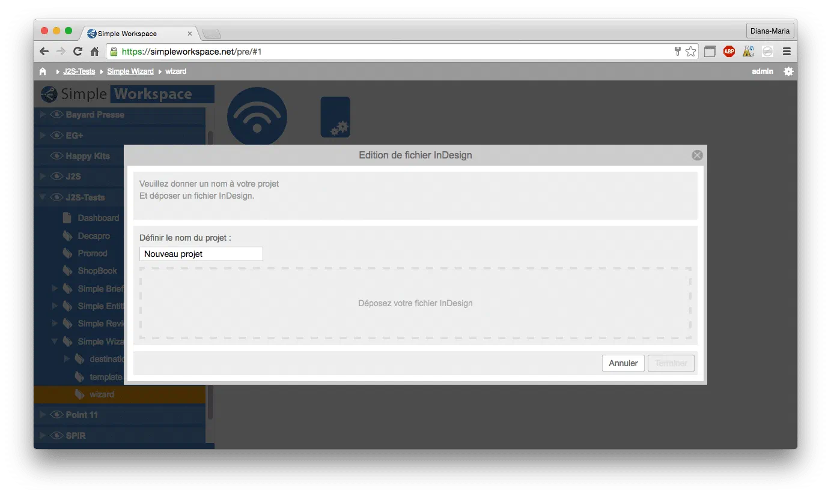This screenshot has height=497, width=831.
Task: Click the Terminer button
Action: point(671,363)
